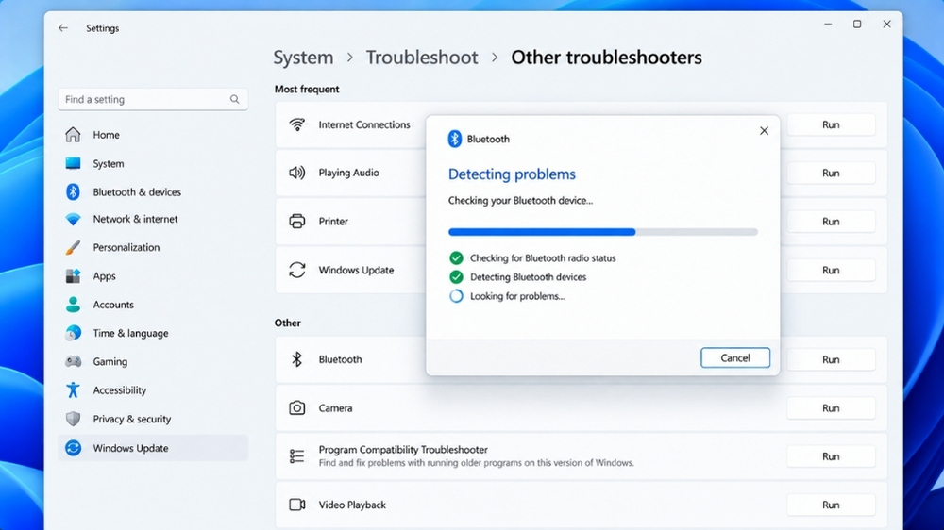This screenshot has height=530, width=944.
Task: Open the Apps section
Action: 153,276
